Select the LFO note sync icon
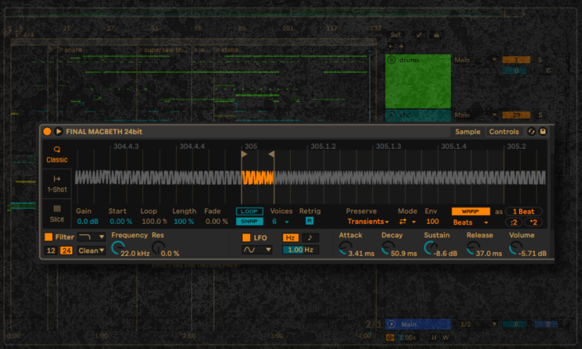This screenshot has width=582, height=349. click(310, 238)
